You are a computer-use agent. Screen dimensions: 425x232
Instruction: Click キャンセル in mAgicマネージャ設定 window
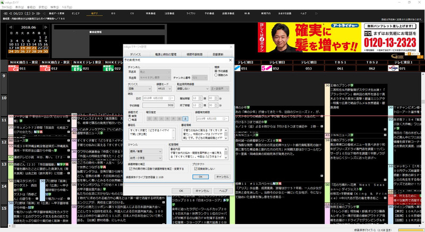(x=202, y=191)
